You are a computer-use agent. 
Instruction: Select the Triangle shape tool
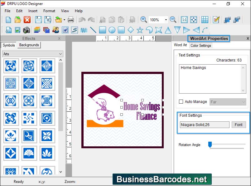[168, 30]
